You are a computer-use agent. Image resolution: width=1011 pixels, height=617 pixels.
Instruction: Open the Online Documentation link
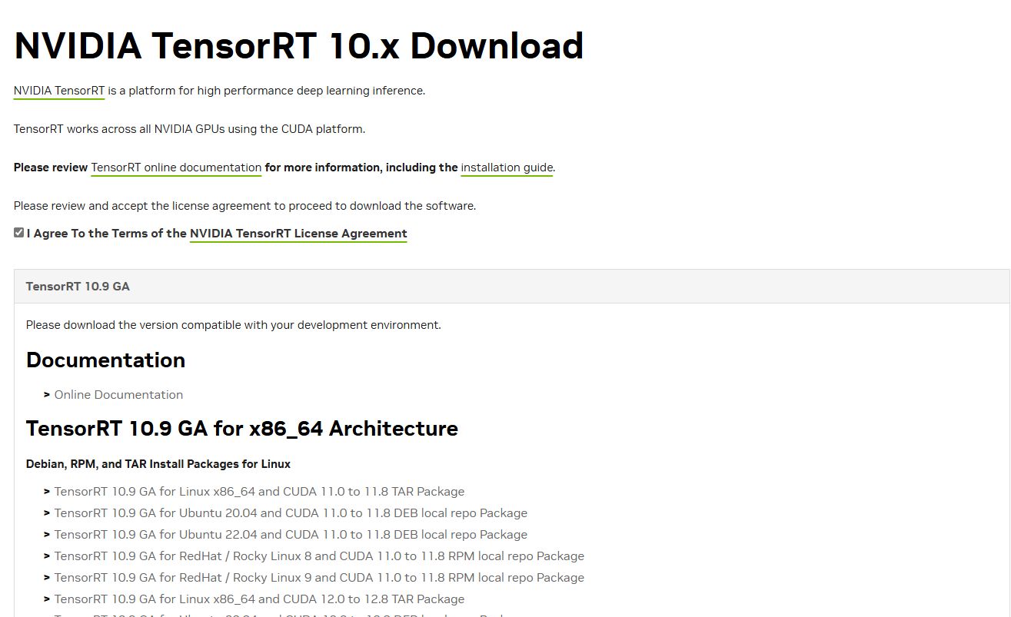pos(118,395)
